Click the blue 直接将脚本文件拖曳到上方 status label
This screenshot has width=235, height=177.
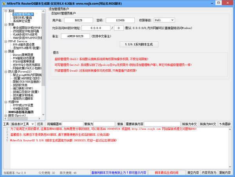pyautogui.click(x=119, y=173)
